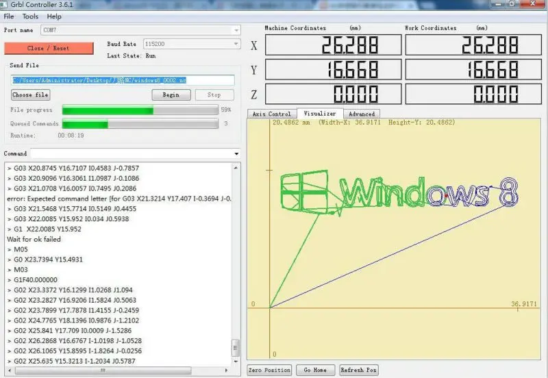Click the Runtime value 00:08:19
Viewport: 548px width, 378px height.
coord(71,136)
